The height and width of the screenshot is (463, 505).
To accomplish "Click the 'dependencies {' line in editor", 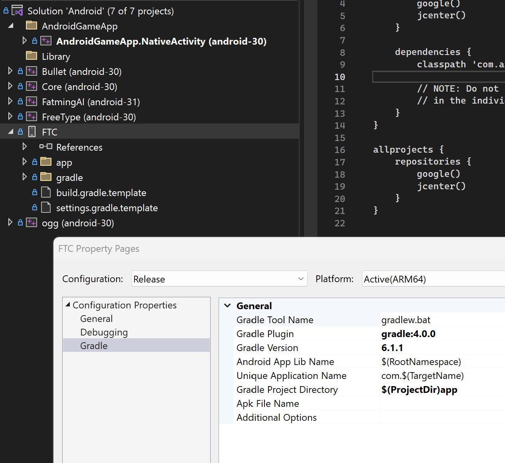I will click(433, 52).
